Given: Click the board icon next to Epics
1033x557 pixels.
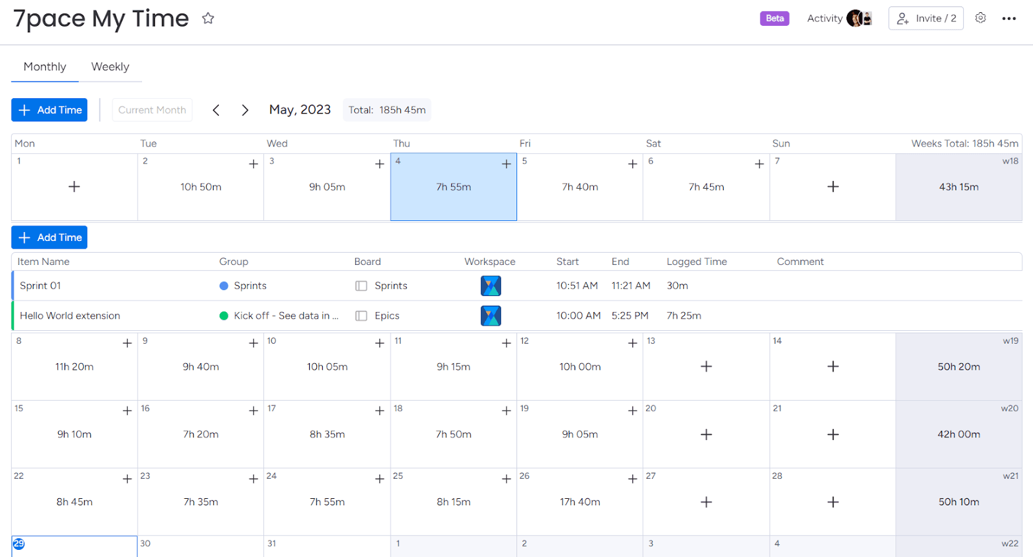Looking at the screenshot, I should pos(361,316).
